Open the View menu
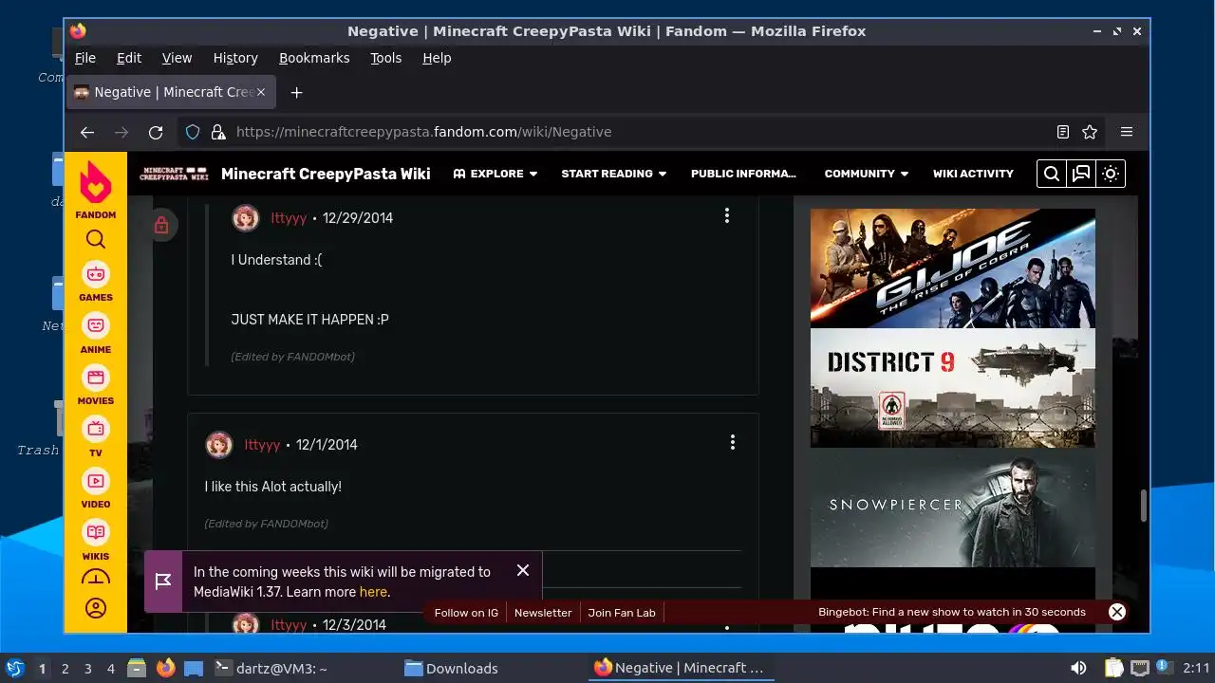 [177, 58]
